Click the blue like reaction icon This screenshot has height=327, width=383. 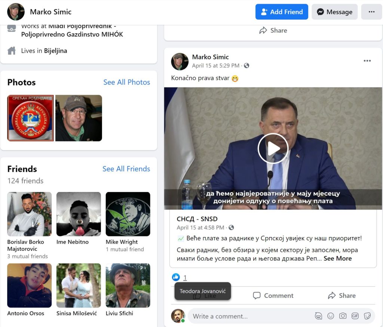(176, 277)
